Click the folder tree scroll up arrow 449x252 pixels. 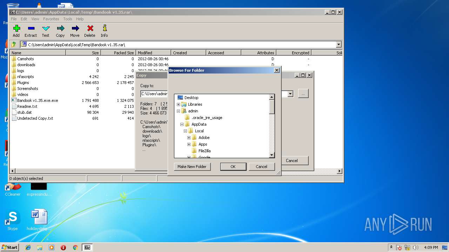(272, 97)
